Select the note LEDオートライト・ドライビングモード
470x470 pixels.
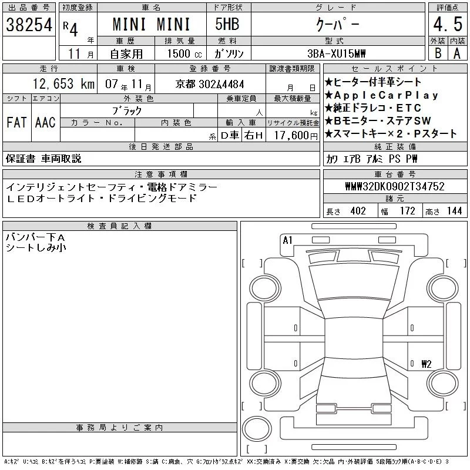click(x=101, y=198)
